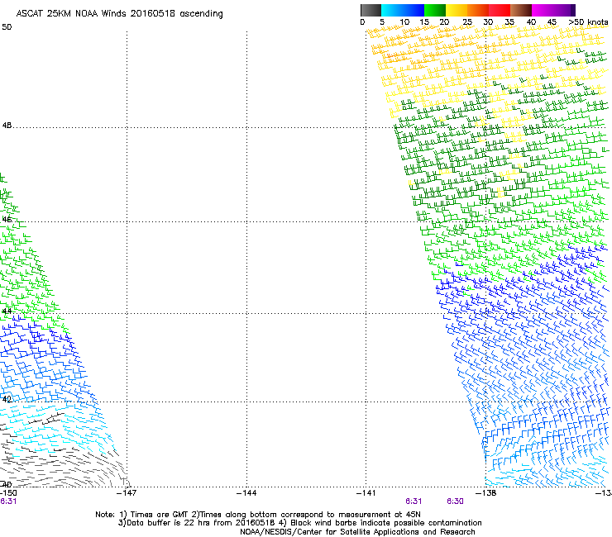612x537 pixels.
Task: Click the '6:31' time label beneath '-150'
Action: (x=8, y=501)
